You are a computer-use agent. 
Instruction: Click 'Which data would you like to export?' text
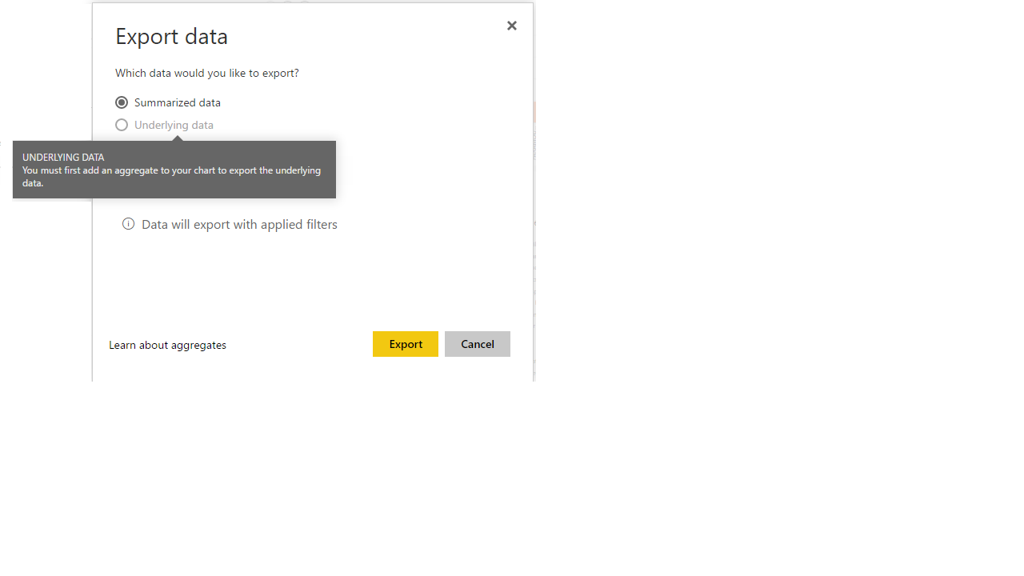coord(207,73)
